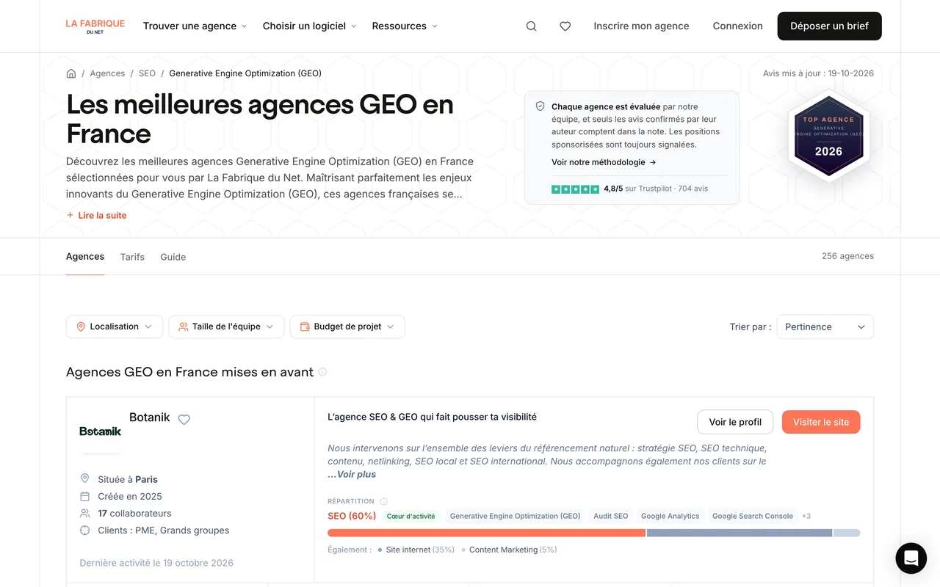This screenshot has width=940, height=587.
Task: Expand the Trouver une agence menu
Action: click(x=195, y=26)
